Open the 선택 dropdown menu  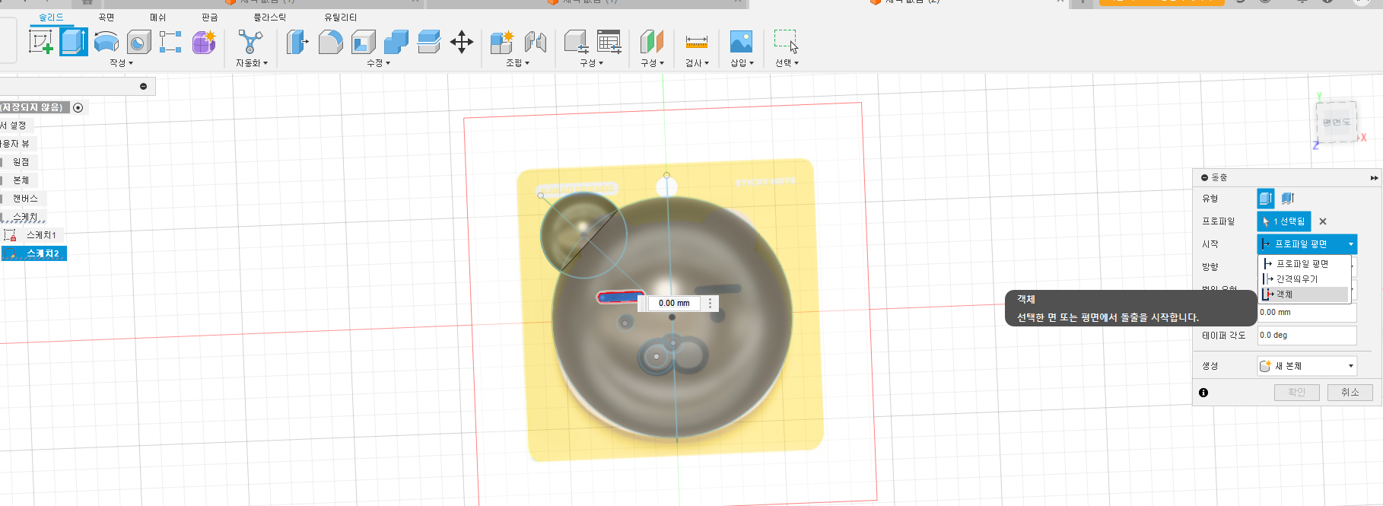(x=787, y=63)
